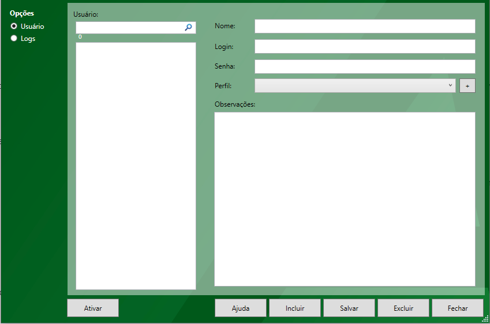Select the Logs radio option
Viewport: 490px width, 324px height.
click(14, 39)
